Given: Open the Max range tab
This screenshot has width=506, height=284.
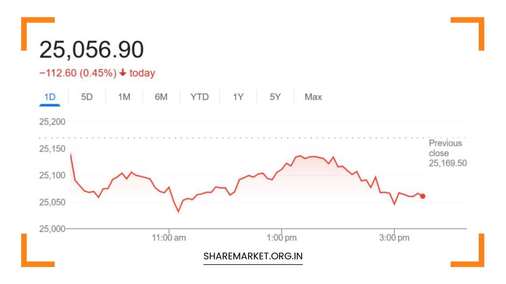Looking at the screenshot, I should 313,97.
